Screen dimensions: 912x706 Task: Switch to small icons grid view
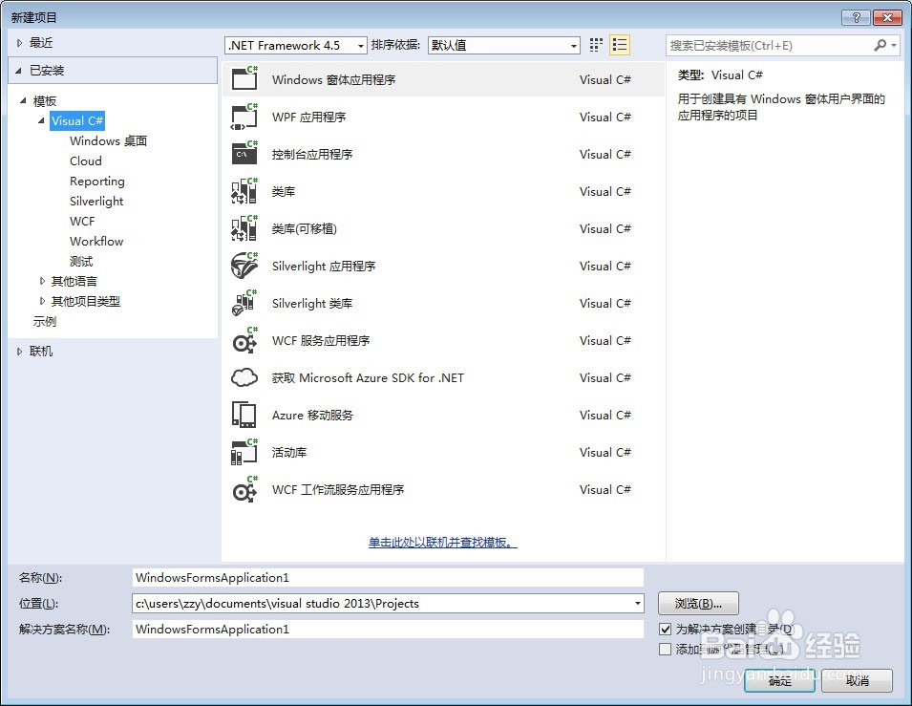[596, 46]
